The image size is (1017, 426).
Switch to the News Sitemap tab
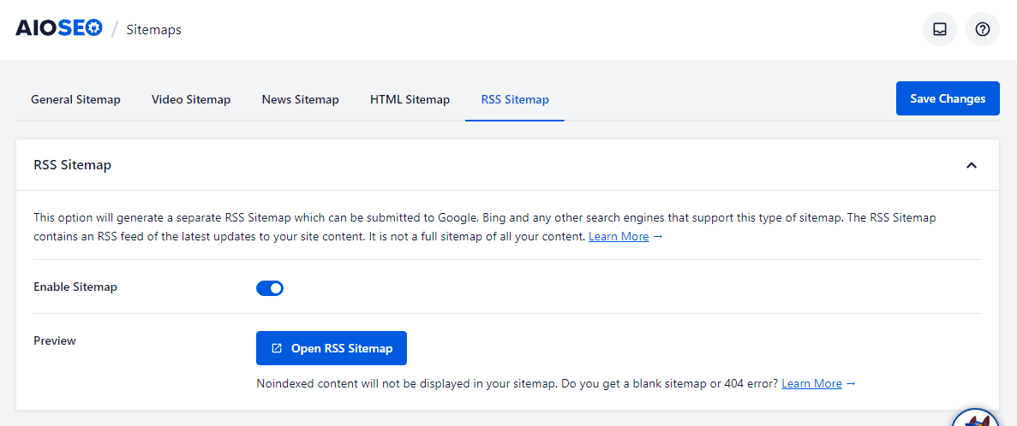click(300, 100)
